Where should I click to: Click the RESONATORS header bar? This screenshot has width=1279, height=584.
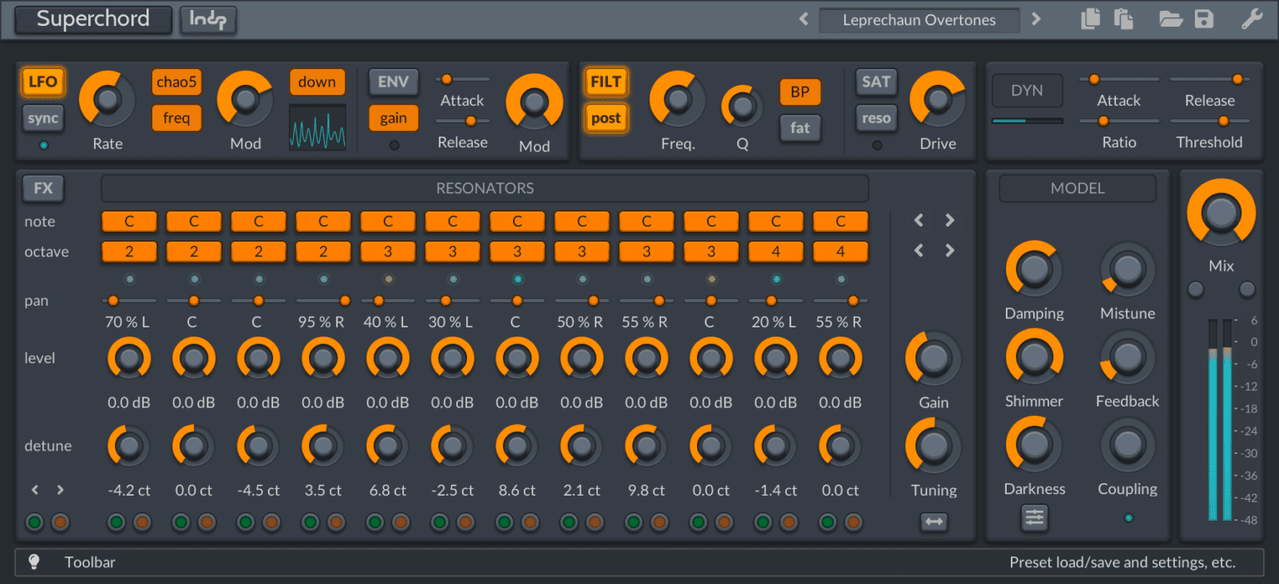[x=485, y=187]
